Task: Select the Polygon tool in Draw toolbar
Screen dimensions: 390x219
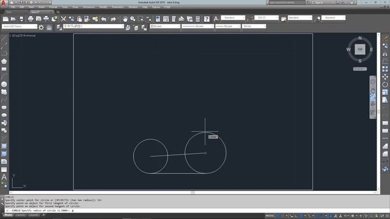Action: (x=4, y=61)
